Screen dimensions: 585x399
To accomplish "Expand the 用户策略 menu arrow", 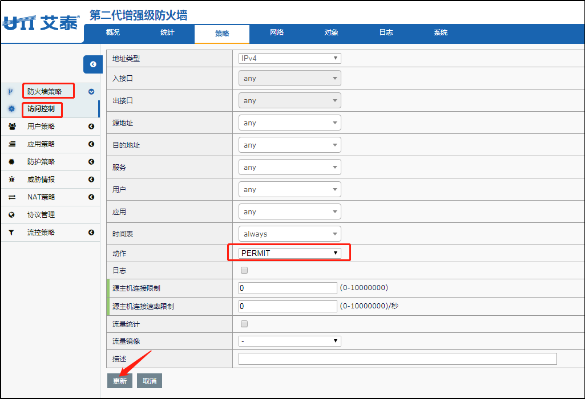I will point(91,127).
